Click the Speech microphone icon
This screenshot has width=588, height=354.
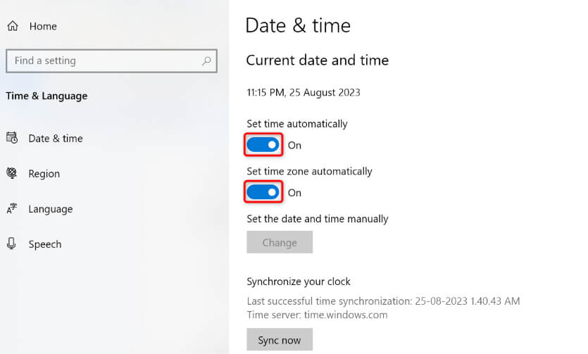pos(12,244)
